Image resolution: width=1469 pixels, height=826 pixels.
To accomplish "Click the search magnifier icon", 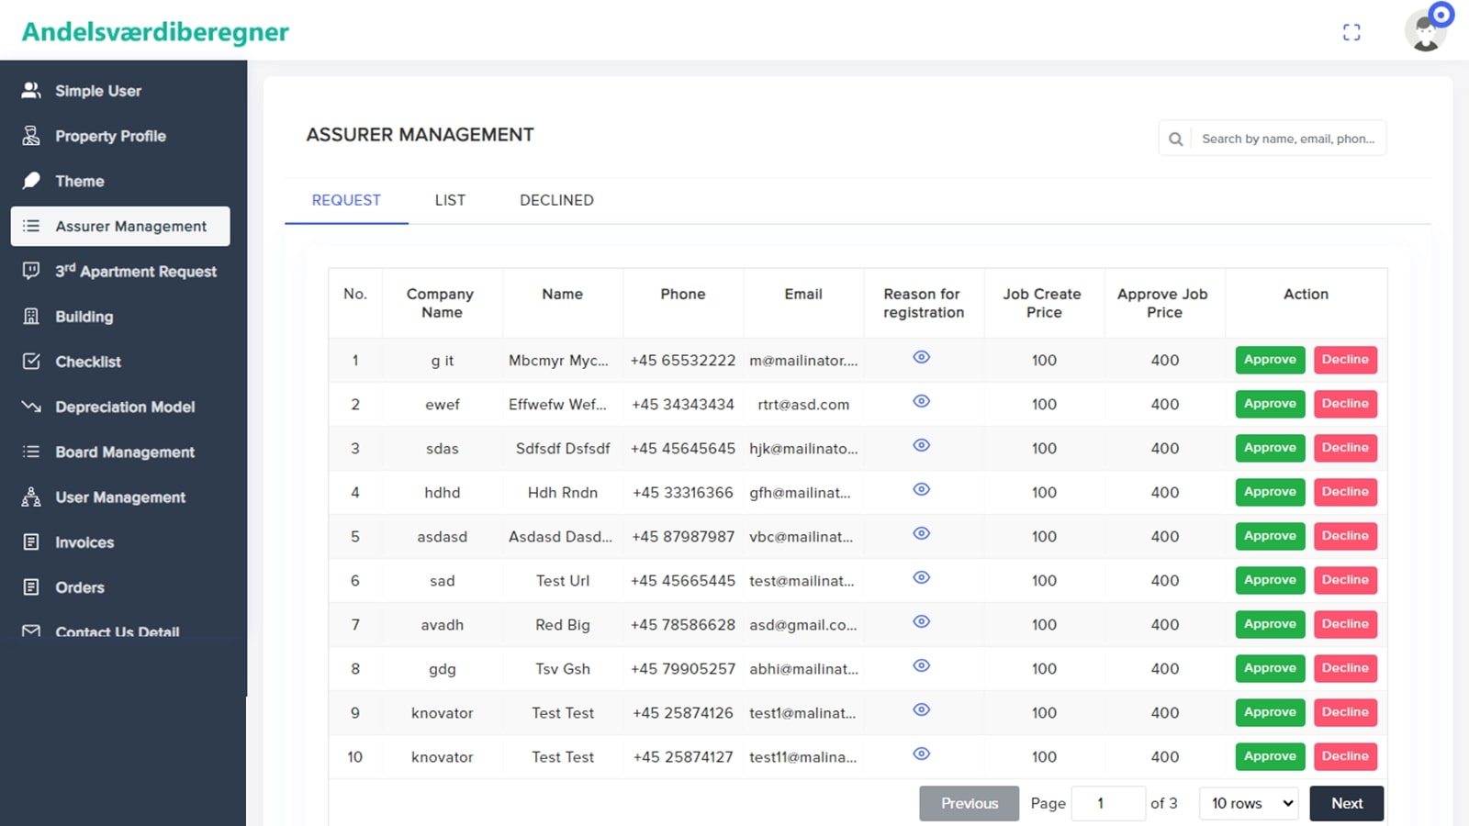I will 1175,140.
